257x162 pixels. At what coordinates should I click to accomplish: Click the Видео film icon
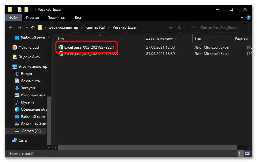(17, 74)
